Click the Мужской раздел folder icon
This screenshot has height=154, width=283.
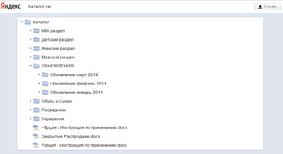coord(36,57)
